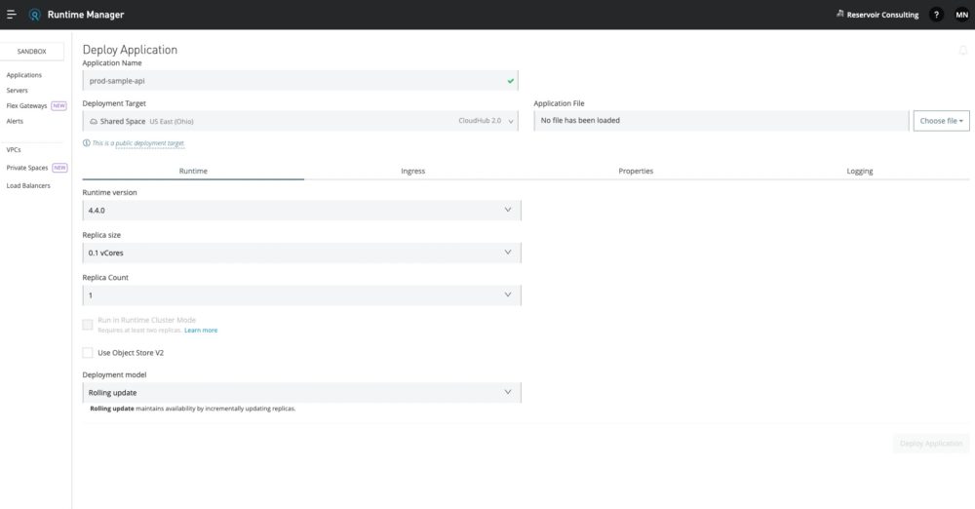The image size is (975, 509).
Task: Click the Runtime Manager logo icon
Action: pyautogui.click(x=34, y=15)
